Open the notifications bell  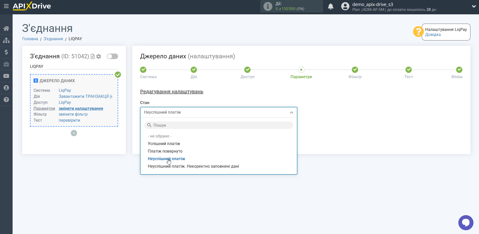point(331,6)
